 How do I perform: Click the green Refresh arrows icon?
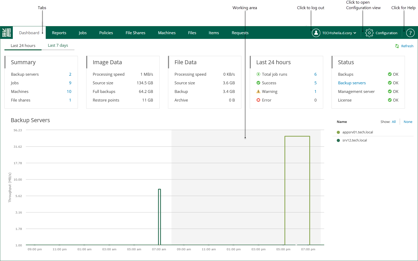[x=397, y=46]
